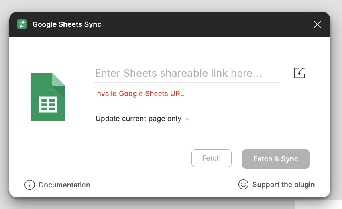This screenshot has width=342, height=209.
Task: Click the white table grid on the Sheets icon
Action: click(x=48, y=104)
